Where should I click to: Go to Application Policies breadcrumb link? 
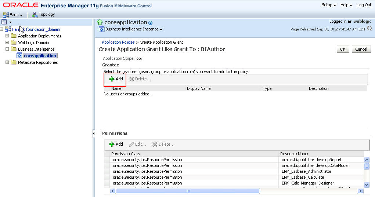[x=118, y=42]
